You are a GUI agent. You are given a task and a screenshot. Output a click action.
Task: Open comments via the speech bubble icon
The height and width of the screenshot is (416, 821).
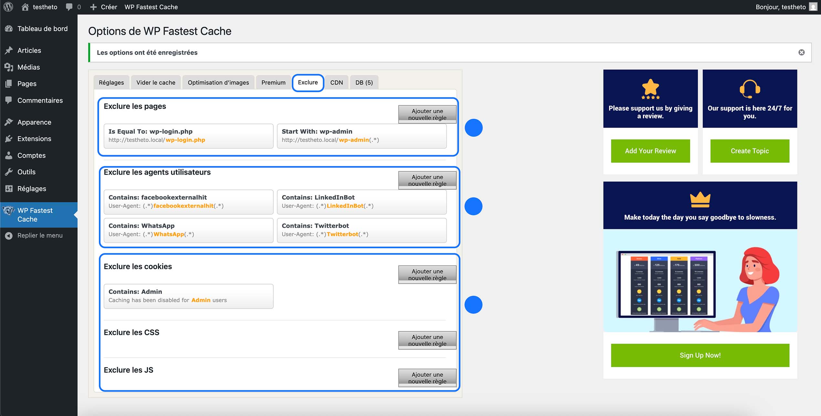69,7
